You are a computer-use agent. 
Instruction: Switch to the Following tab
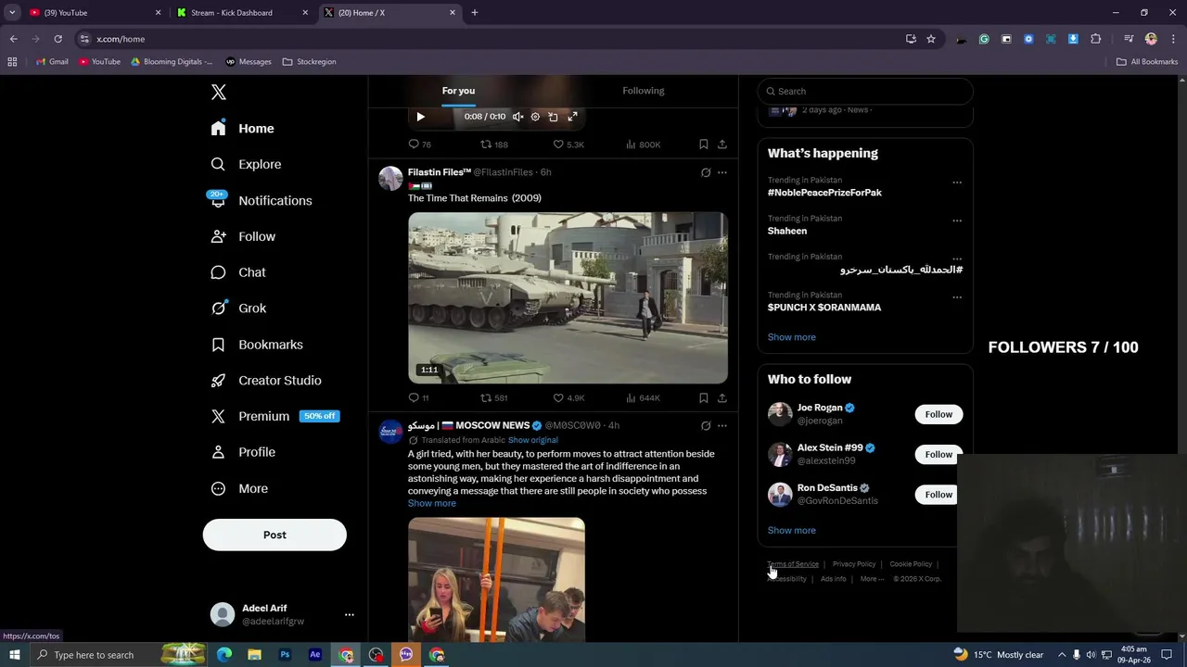tap(644, 91)
